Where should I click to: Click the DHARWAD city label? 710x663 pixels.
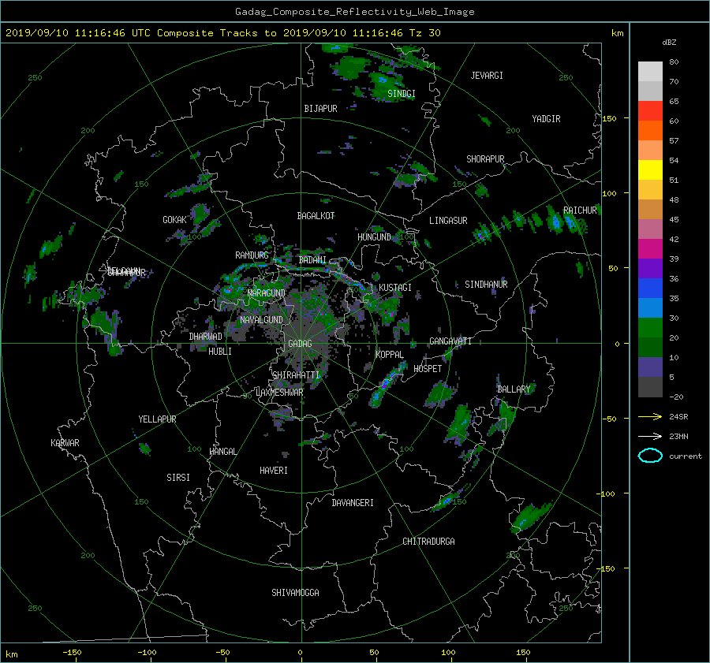205,337
